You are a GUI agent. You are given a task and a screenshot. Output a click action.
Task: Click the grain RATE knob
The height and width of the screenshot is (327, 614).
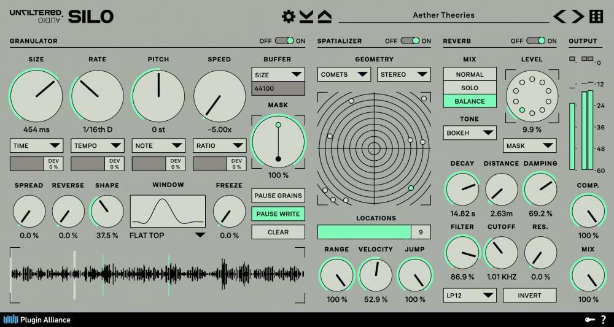(x=98, y=96)
